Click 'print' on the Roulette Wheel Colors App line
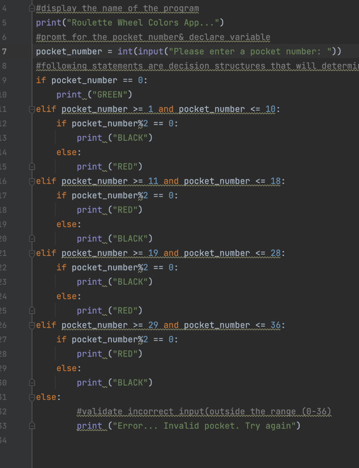The width and height of the screenshot is (359, 468). click(x=48, y=23)
